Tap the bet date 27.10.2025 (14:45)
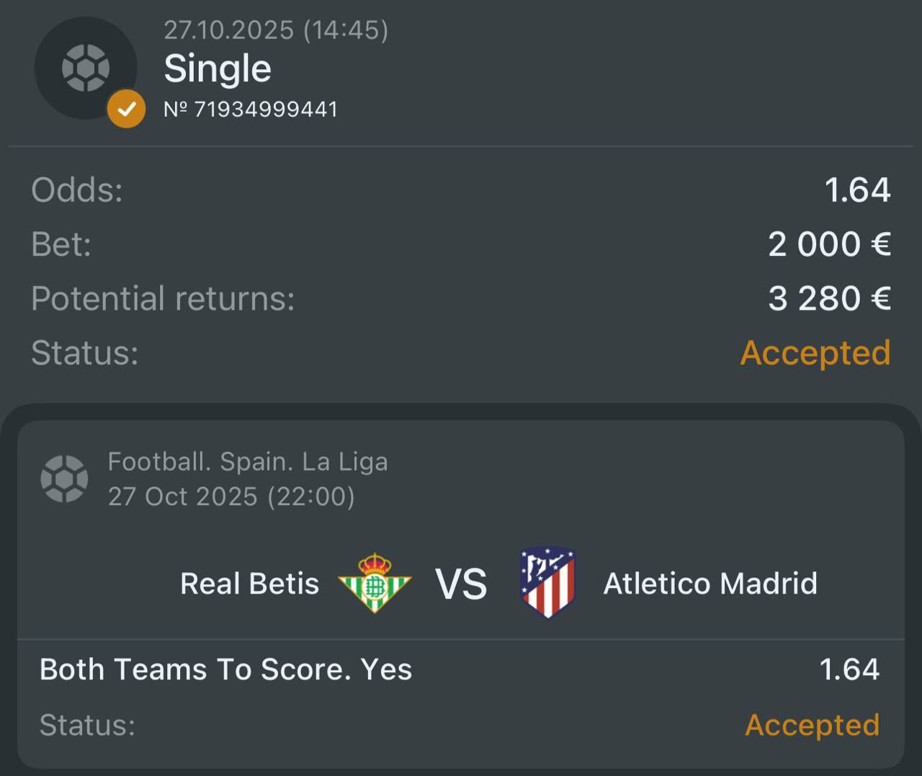922x776 pixels. point(276,30)
